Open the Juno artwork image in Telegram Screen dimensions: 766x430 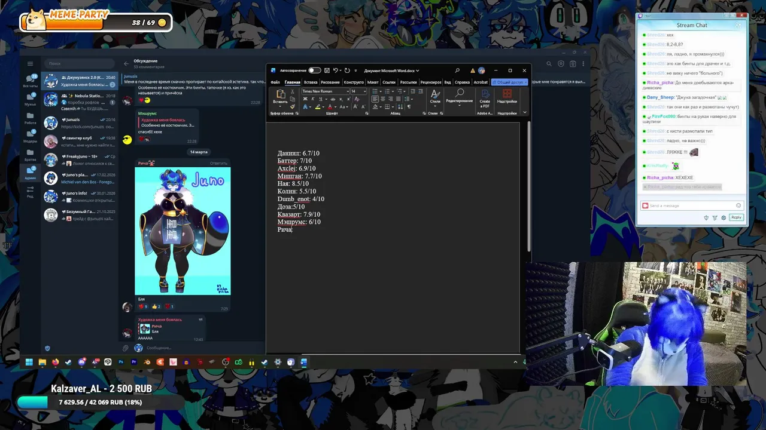[x=183, y=231]
